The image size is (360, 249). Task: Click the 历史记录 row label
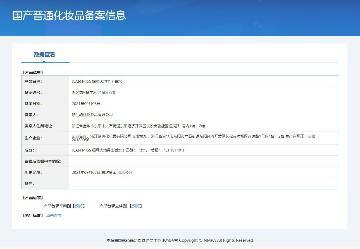[33, 172]
